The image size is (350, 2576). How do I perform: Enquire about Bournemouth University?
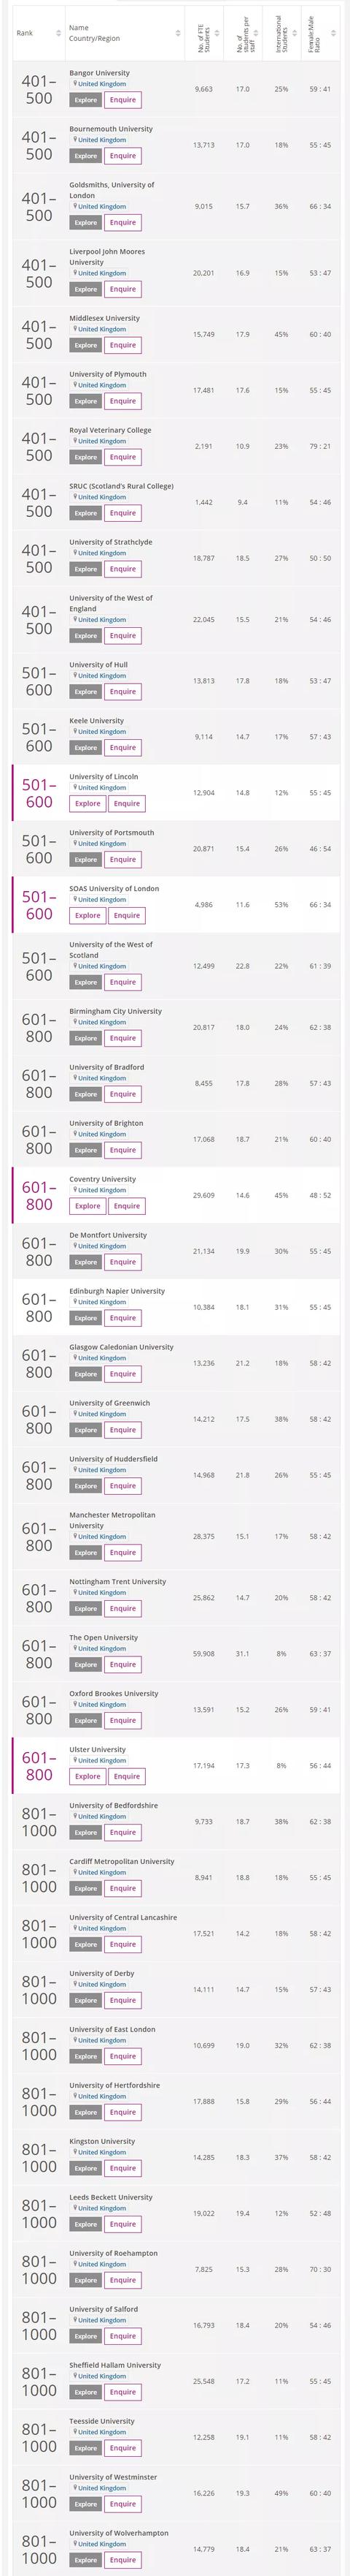pyautogui.click(x=122, y=156)
